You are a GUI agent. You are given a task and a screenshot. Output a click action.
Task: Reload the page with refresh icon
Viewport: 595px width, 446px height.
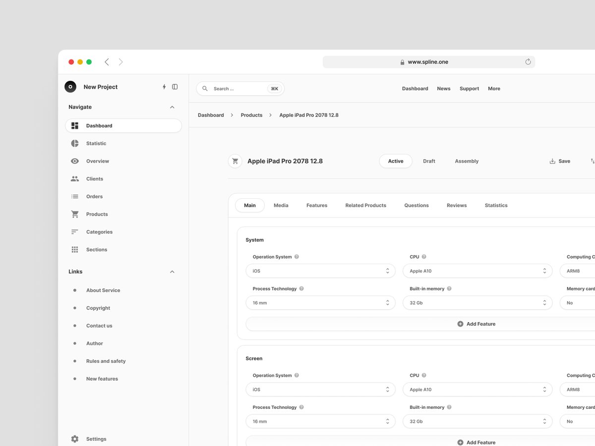528,62
